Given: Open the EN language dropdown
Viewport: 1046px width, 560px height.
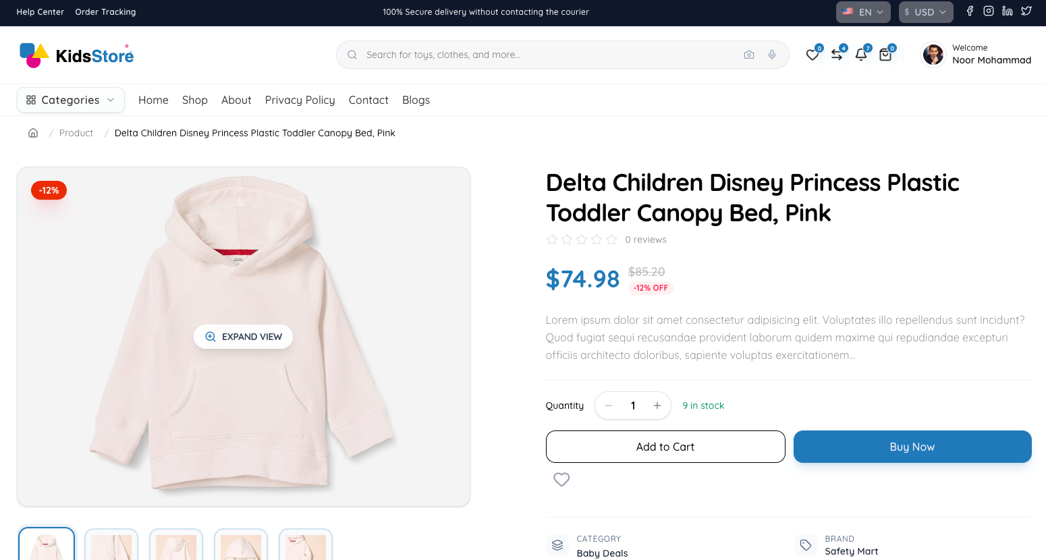Looking at the screenshot, I should [x=863, y=11].
